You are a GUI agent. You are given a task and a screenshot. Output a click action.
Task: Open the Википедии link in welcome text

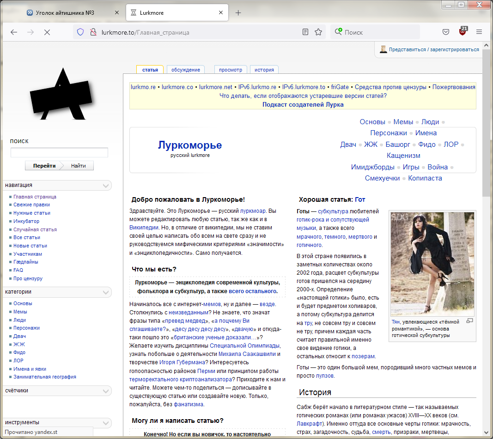[x=144, y=228]
